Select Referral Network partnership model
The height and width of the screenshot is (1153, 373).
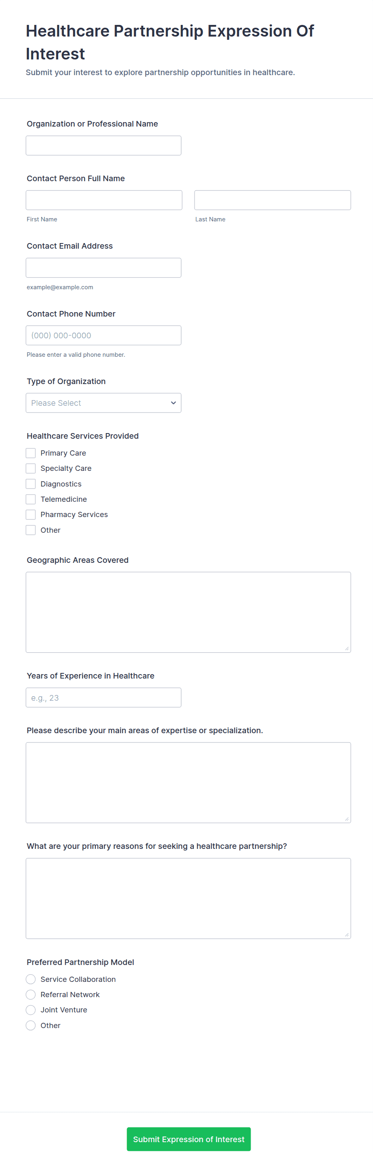(31, 994)
